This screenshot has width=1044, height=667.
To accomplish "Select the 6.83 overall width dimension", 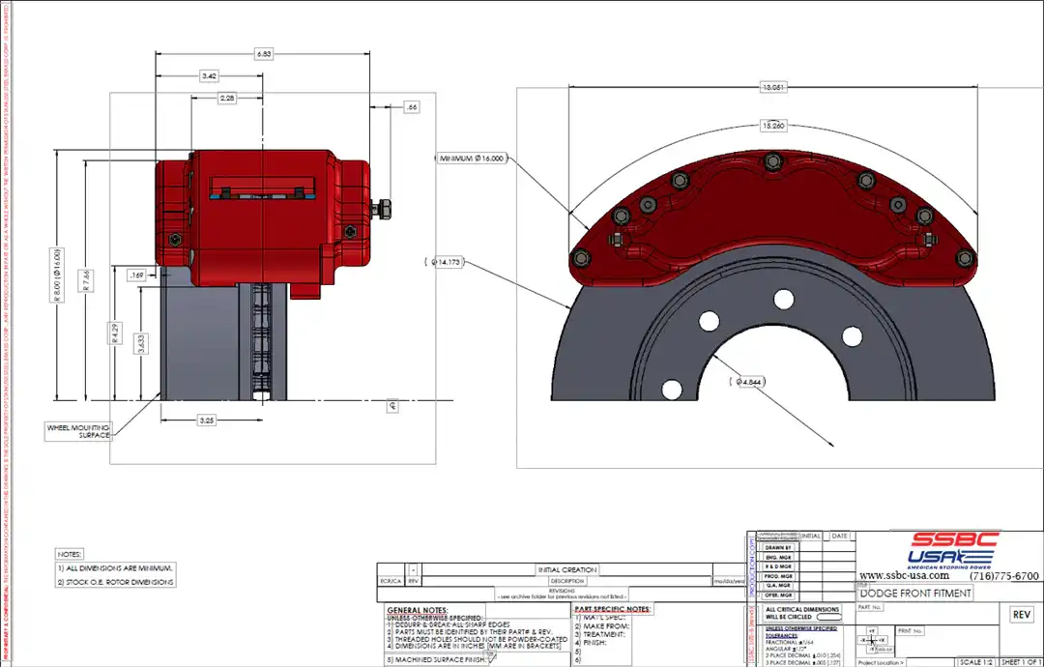I will (263, 54).
